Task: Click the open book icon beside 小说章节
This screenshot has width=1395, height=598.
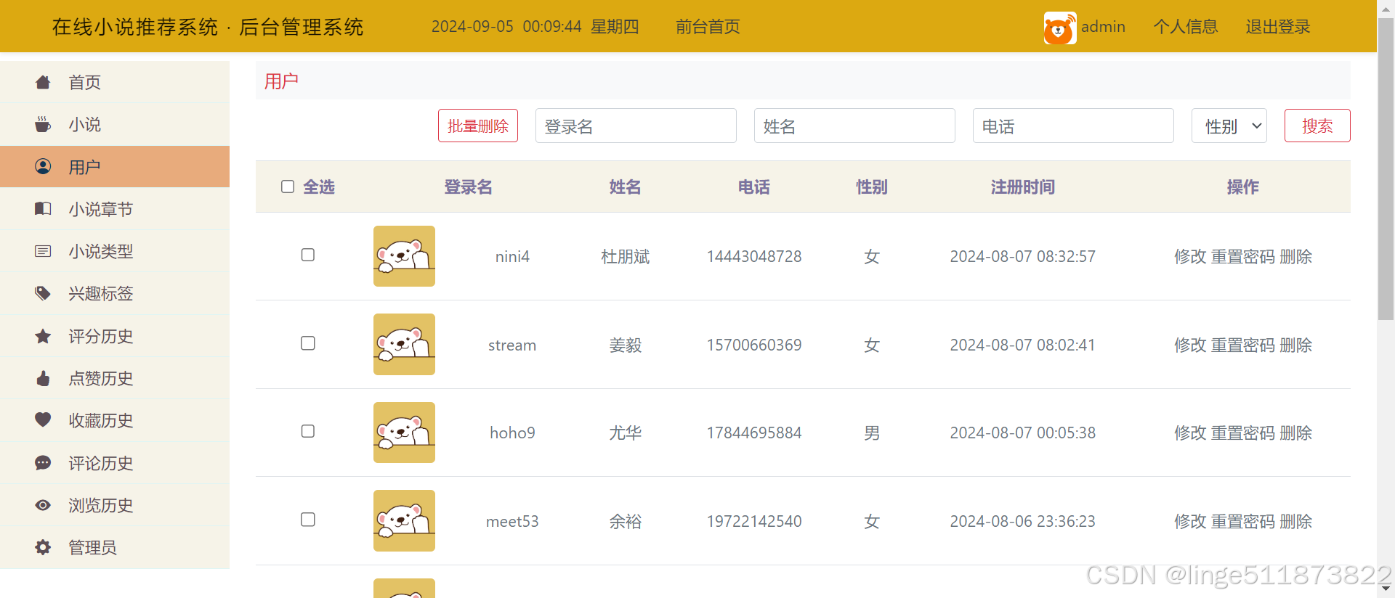Action: (x=43, y=209)
